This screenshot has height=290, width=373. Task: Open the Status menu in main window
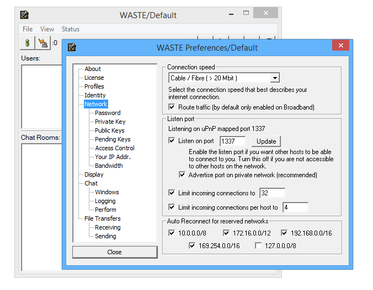pyautogui.click(x=71, y=29)
